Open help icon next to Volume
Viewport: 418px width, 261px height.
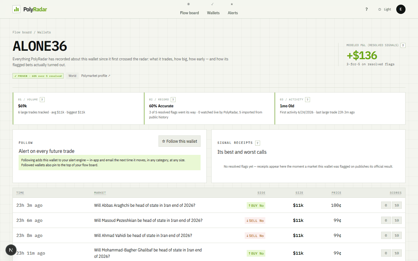(x=42, y=99)
